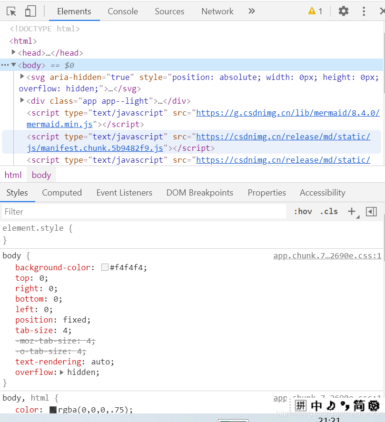This screenshot has height=422, width=385.
Task: Open the Properties tab
Action: pos(267,193)
